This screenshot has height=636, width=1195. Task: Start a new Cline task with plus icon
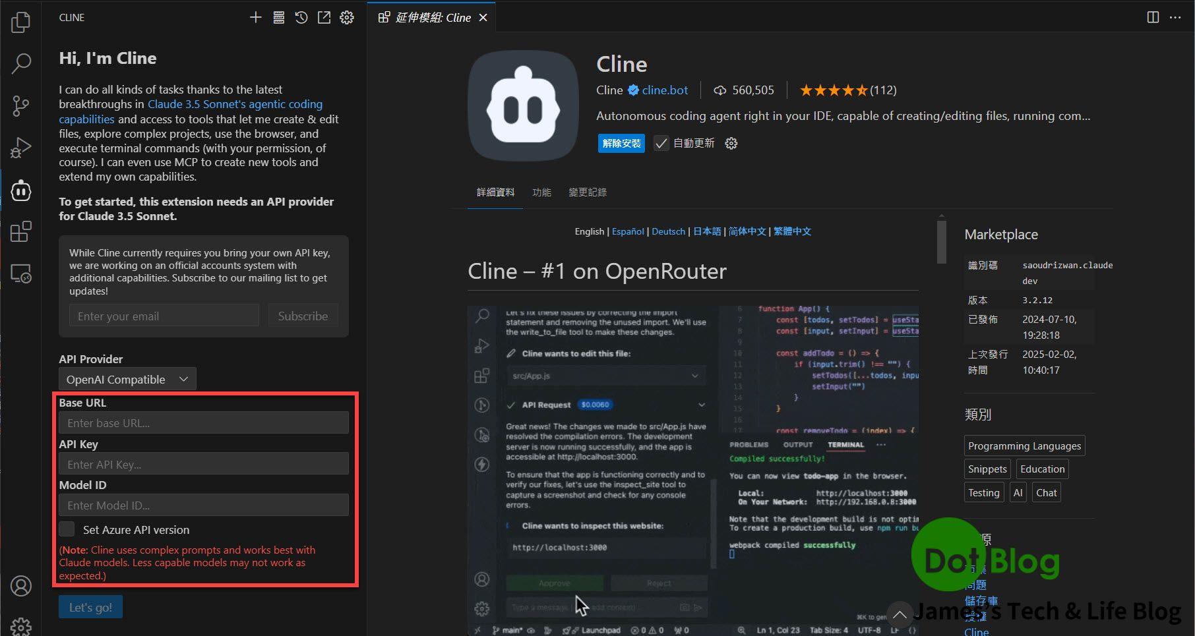256,18
